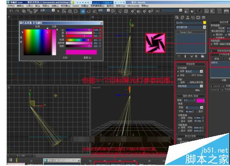Toggle the 3D Snaps icon
This screenshot has height=166, width=230.
click(133, 11)
